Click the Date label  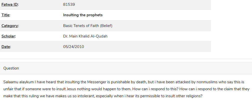click(x=6, y=47)
